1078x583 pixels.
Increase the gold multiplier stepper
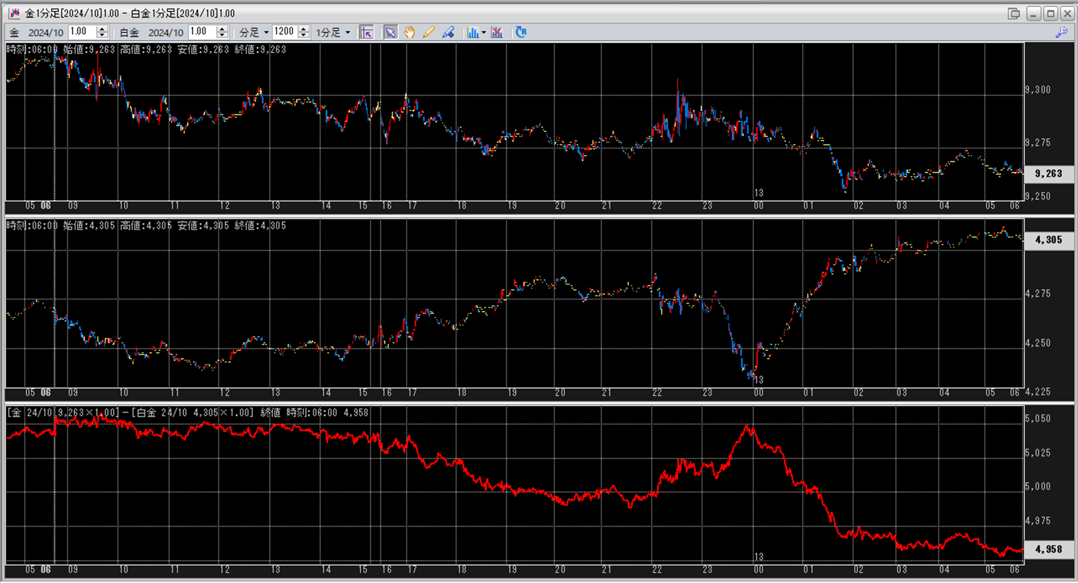pos(102,29)
